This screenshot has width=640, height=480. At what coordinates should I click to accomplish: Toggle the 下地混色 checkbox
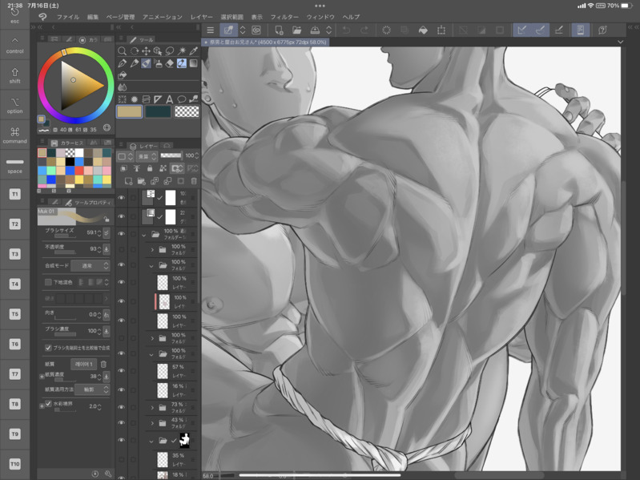pos(48,282)
